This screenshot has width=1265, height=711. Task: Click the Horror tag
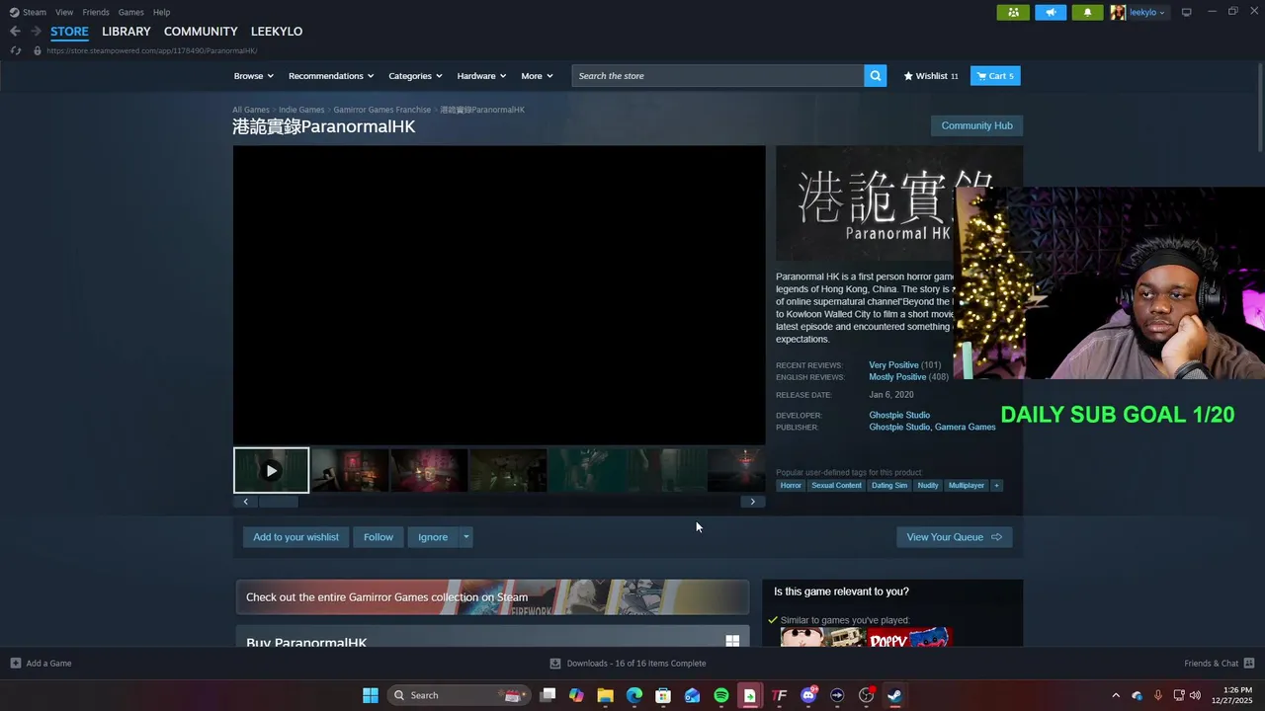pyautogui.click(x=791, y=485)
